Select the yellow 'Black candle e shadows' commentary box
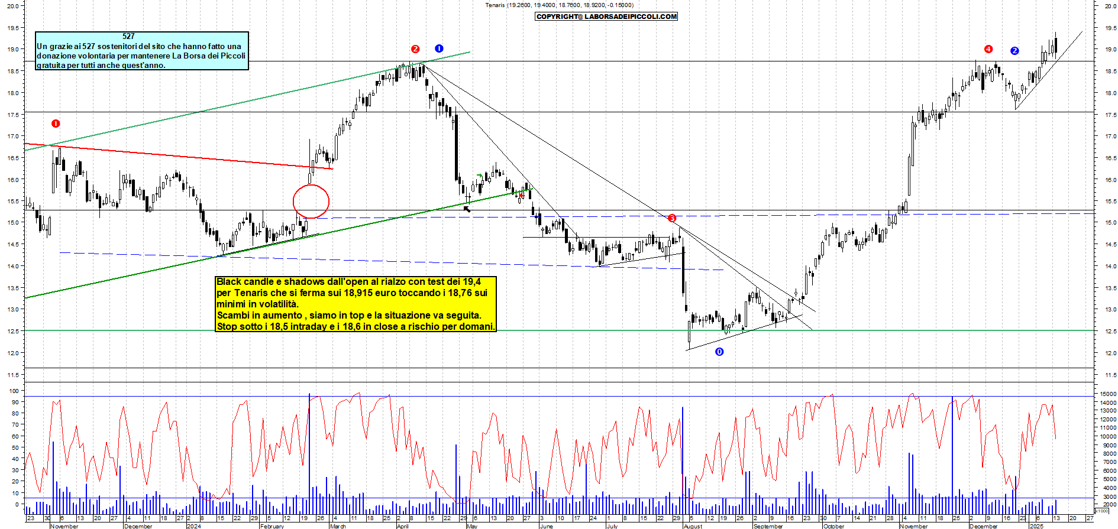The image size is (1118, 529). (x=356, y=304)
